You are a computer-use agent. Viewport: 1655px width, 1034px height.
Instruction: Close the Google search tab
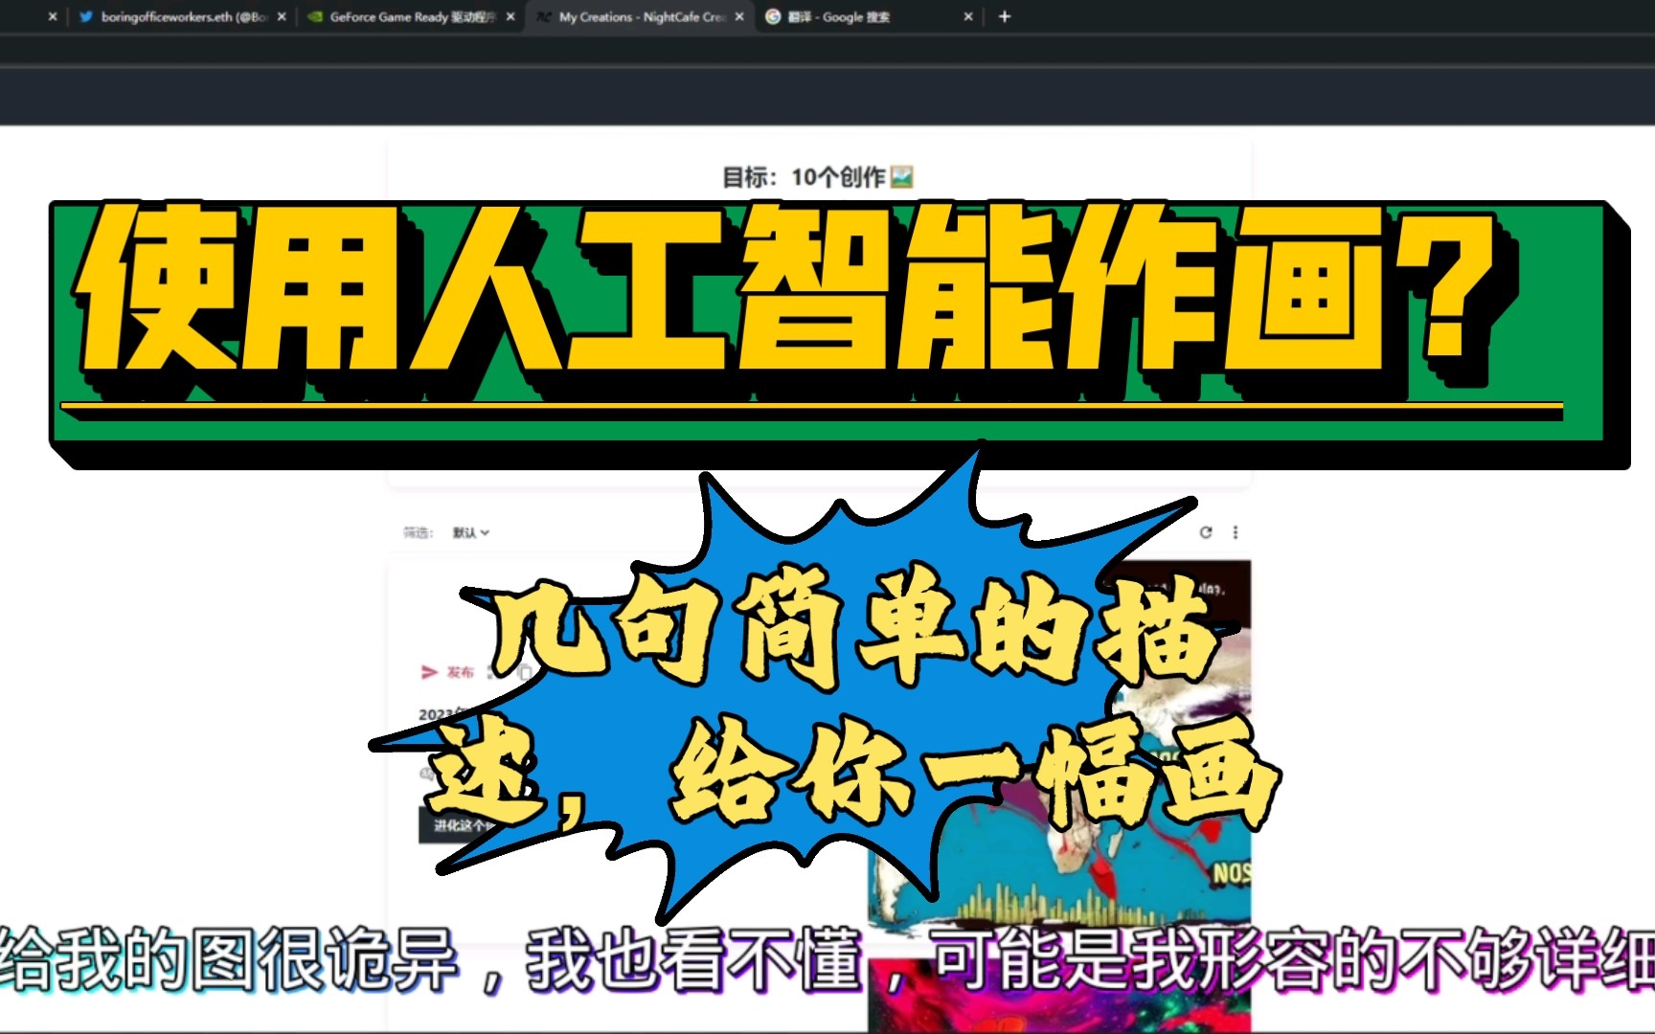tap(968, 16)
